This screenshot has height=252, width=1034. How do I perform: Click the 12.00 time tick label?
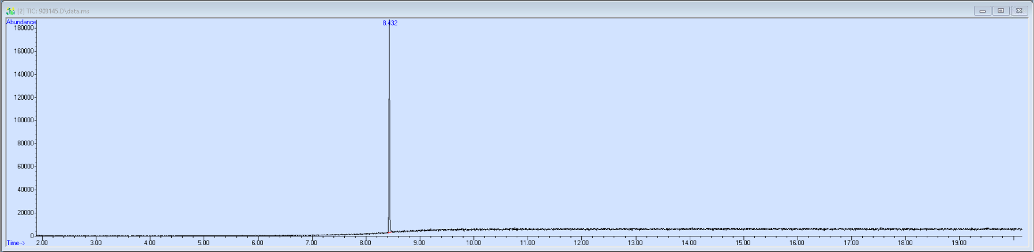point(581,243)
